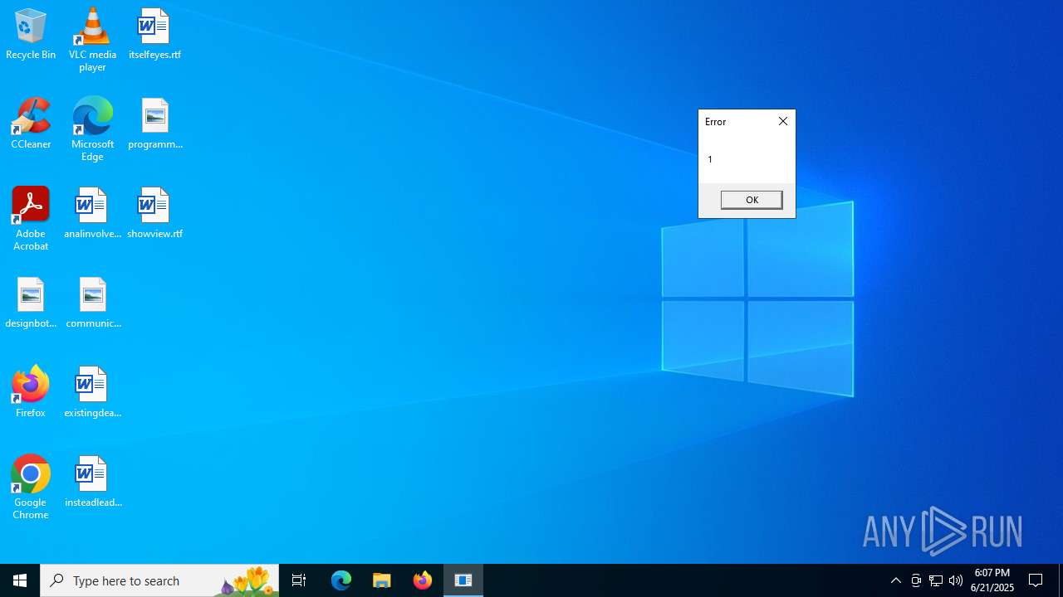
Task: Select the itselfeyes.rtf document icon
Action: coord(154,35)
